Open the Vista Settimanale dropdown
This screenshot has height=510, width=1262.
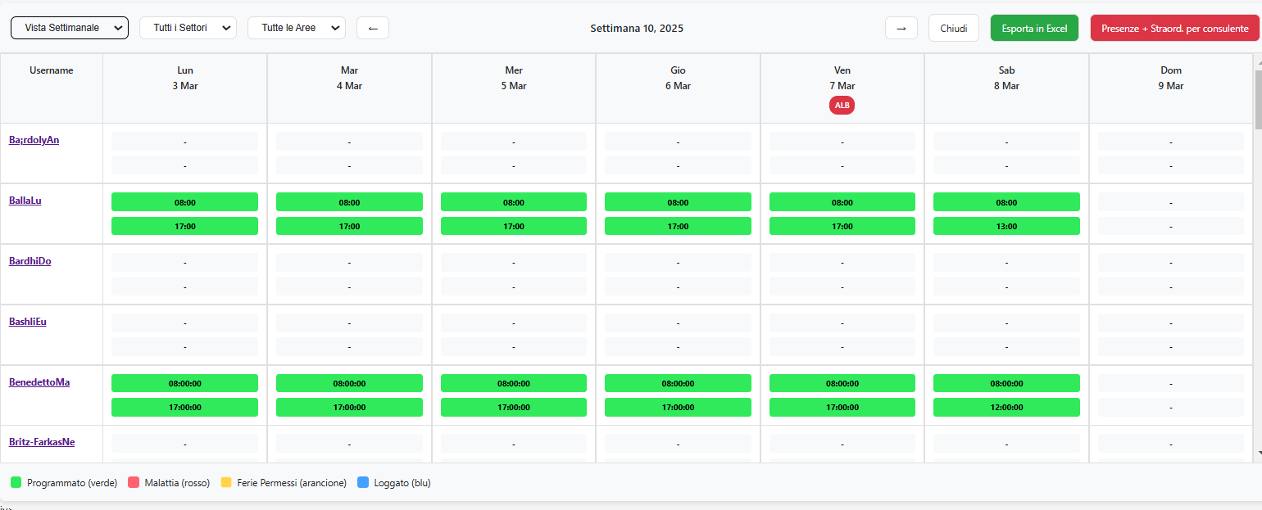coord(70,28)
